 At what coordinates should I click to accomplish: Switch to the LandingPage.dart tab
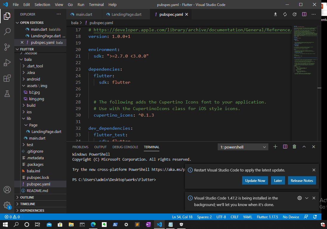point(126,14)
